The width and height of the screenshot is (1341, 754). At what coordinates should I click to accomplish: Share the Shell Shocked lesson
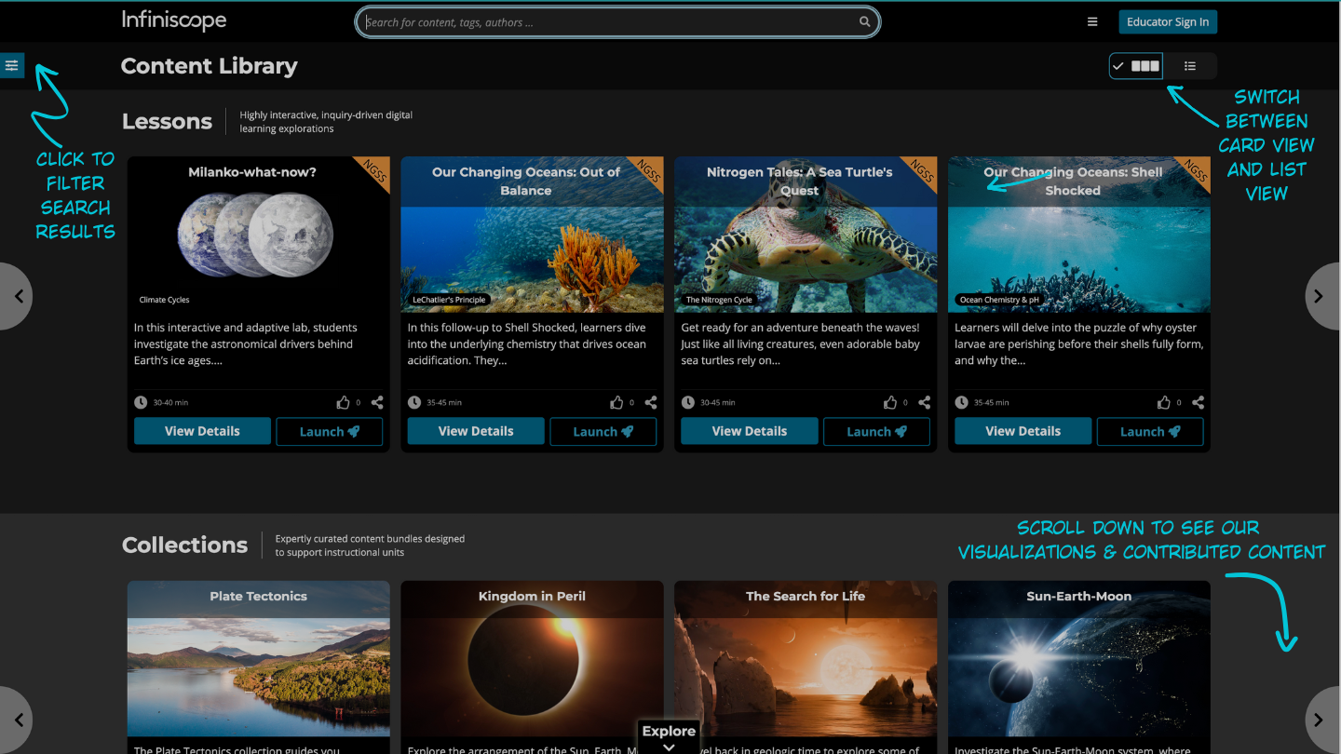(1198, 403)
